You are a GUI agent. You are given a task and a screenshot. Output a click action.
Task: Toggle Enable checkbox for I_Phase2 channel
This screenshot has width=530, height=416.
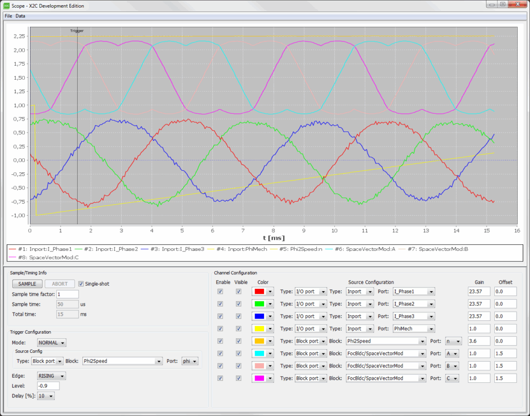(220, 304)
